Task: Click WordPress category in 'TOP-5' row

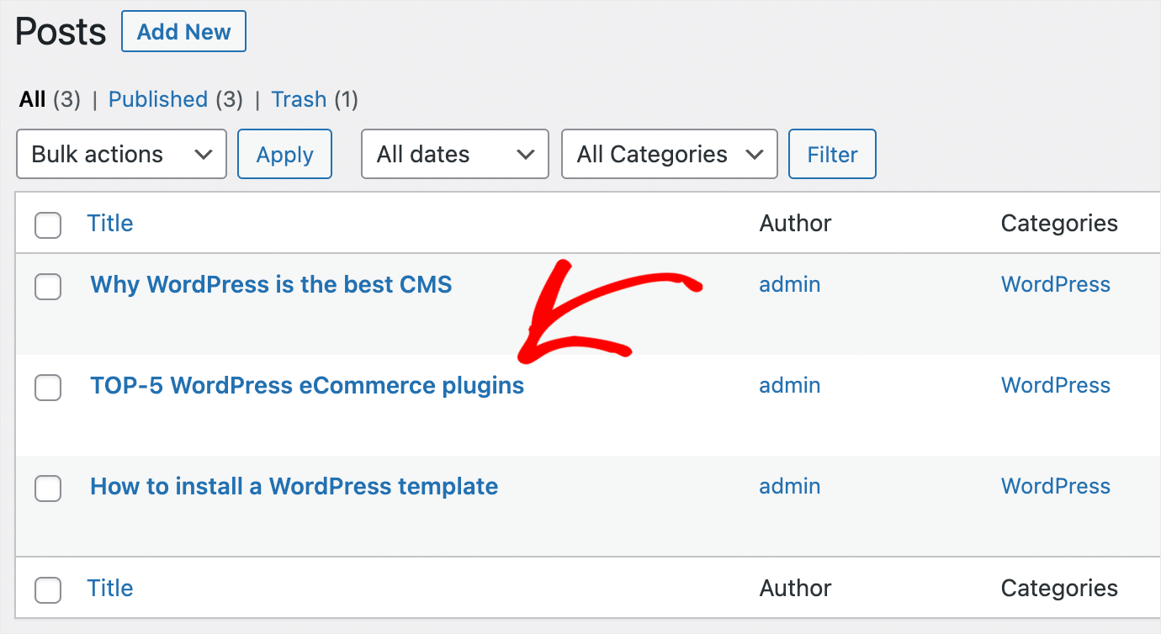Action: (x=1055, y=385)
